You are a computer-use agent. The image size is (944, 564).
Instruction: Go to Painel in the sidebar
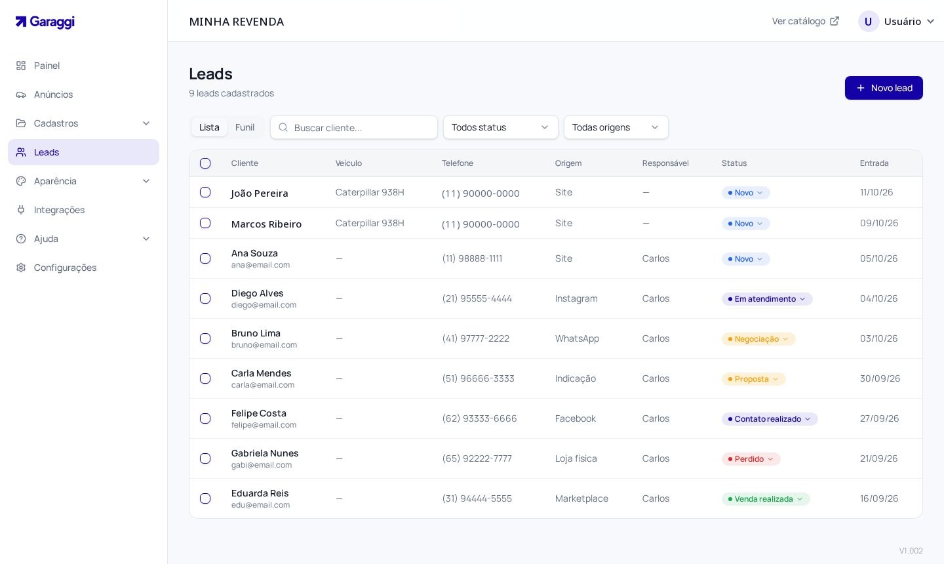tap(83, 66)
